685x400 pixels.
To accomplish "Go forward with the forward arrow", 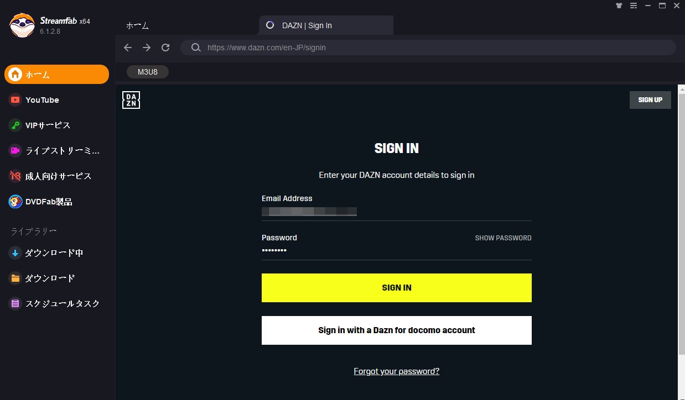I will [x=147, y=48].
